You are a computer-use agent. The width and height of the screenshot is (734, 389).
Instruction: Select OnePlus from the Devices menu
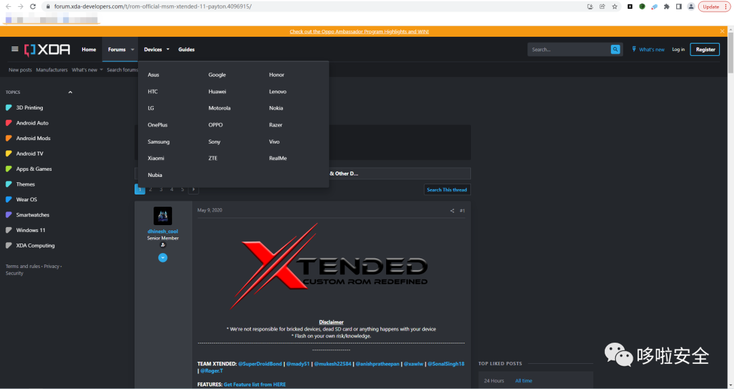158,125
